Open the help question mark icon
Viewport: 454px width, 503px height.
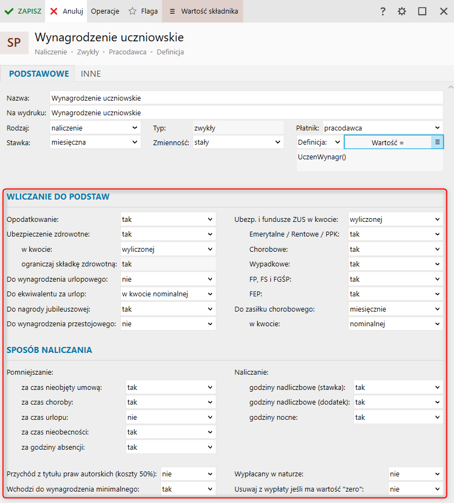point(383,11)
